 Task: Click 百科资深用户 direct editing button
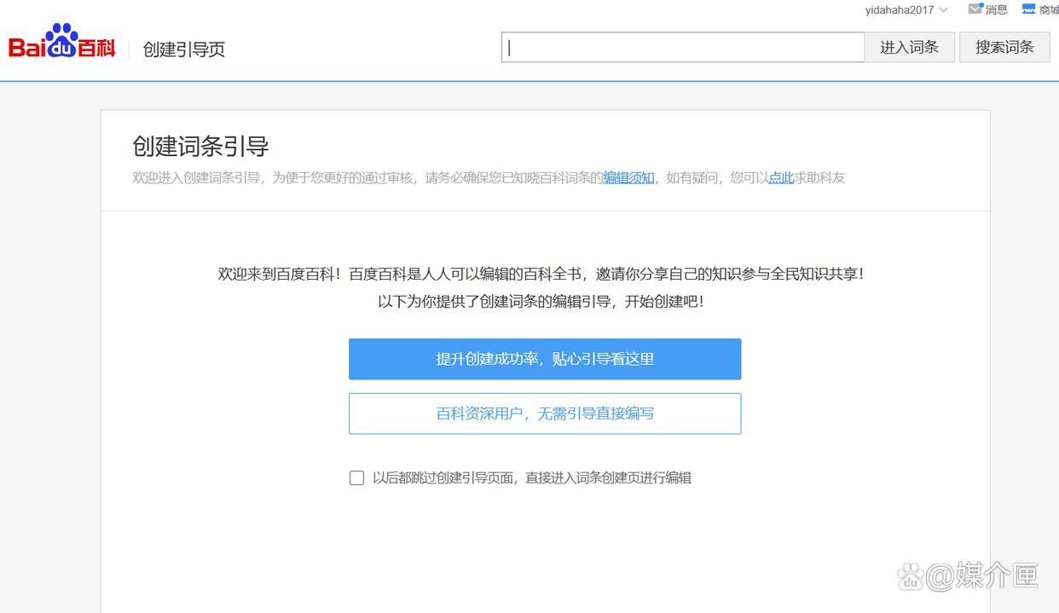[545, 413]
